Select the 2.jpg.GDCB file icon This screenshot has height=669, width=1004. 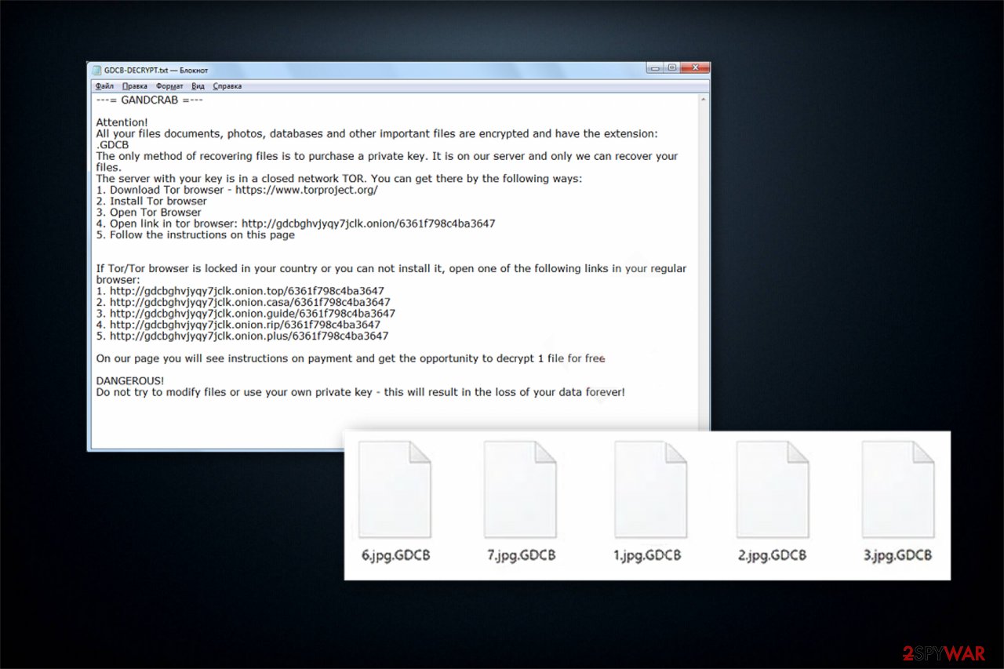point(773,489)
